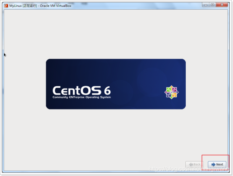Image resolution: width=233 pixels, height=176 pixels.
Task: Close the MyLinux VirtualBox window
Action: point(222,5)
